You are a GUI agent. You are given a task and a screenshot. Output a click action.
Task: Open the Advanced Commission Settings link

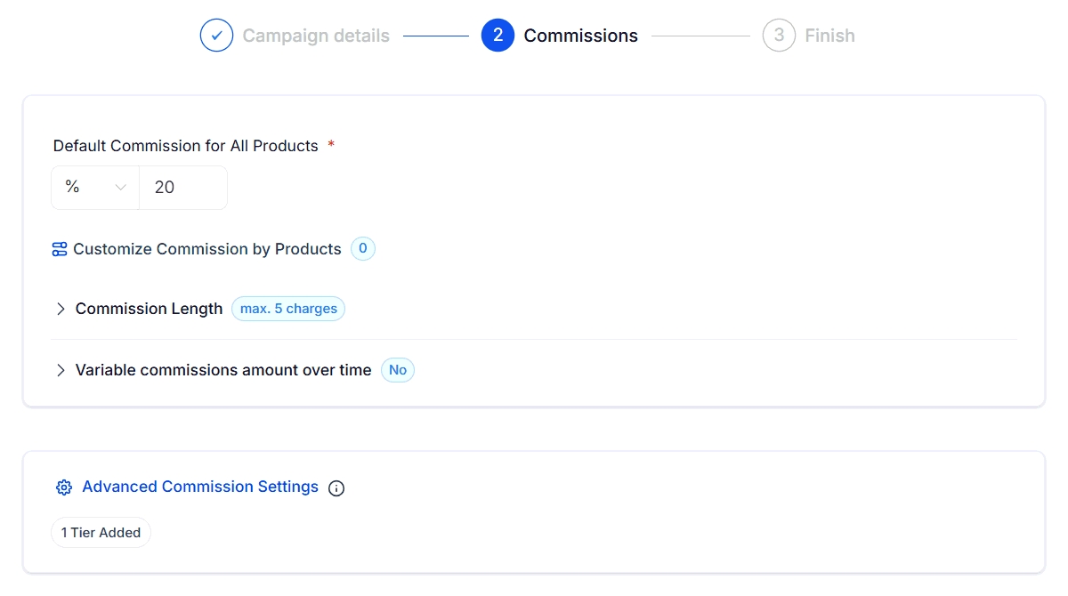click(x=200, y=487)
